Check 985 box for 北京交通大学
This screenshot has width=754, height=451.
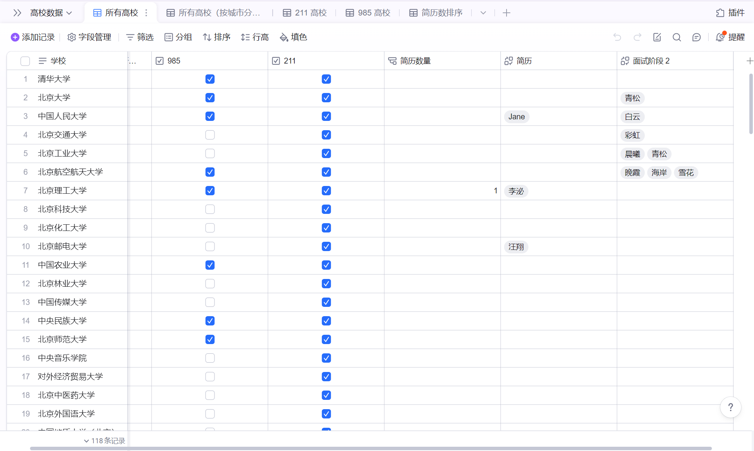pyautogui.click(x=210, y=135)
